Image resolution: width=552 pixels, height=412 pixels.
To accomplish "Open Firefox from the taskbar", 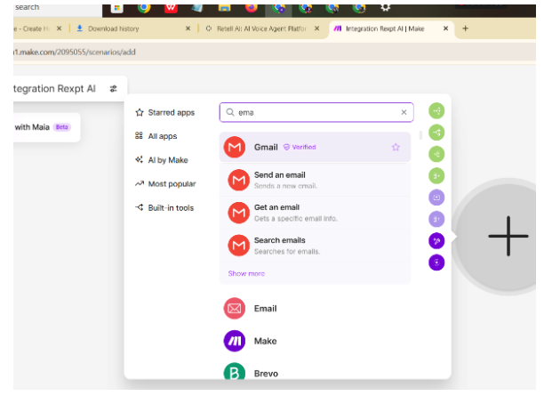I will [251, 8].
